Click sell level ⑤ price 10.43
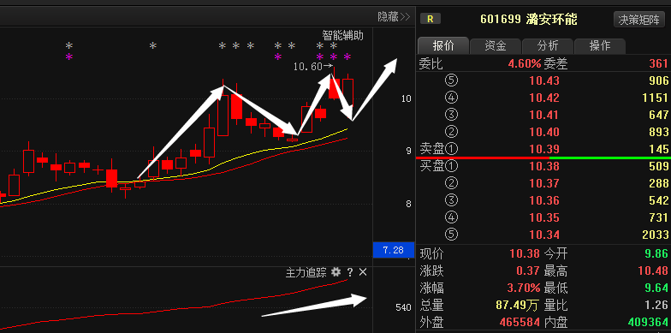This screenshot has height=333, width=671. coord(544,80)
